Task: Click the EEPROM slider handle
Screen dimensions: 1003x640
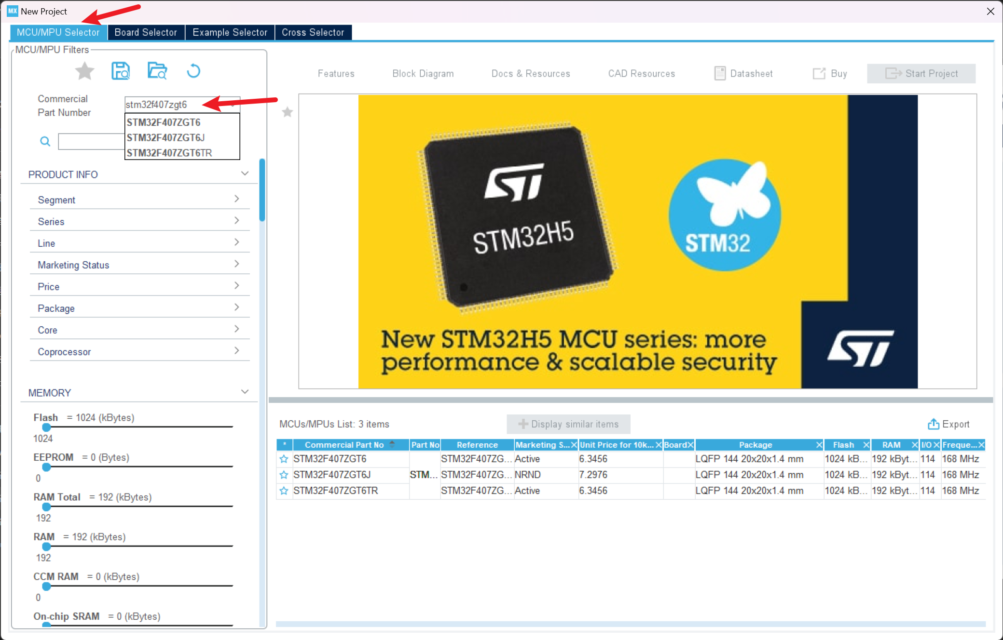Action: tap(46, 467)
